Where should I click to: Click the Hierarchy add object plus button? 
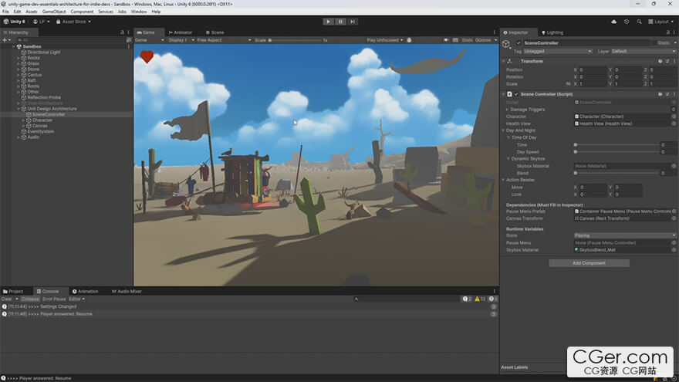pos(5,40)
